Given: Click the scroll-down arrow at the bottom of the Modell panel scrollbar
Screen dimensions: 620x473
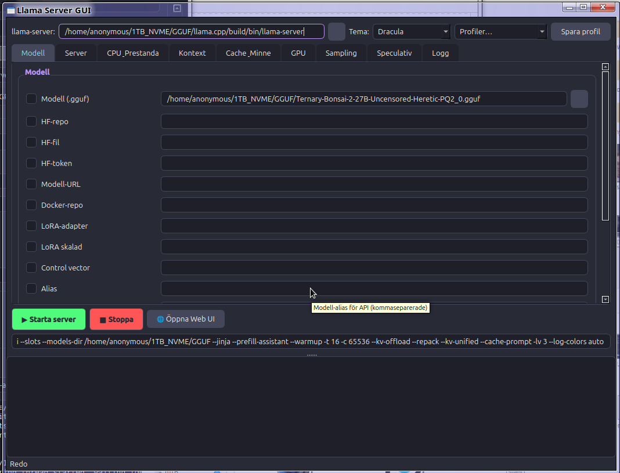Looking at the screenshot, I should 605,299.
